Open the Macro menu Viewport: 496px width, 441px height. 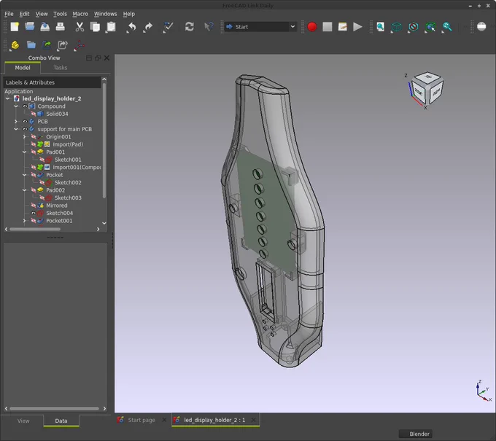pos(80,14)
